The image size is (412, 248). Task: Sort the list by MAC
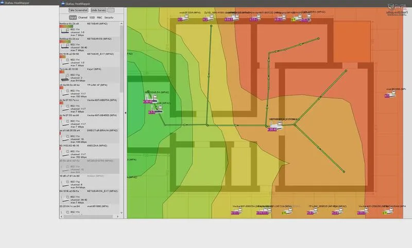pyautogui.click(x=99, y=18)
